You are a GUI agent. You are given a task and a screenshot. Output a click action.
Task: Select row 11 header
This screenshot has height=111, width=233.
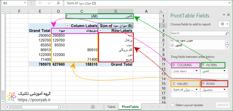coord(163,64)
